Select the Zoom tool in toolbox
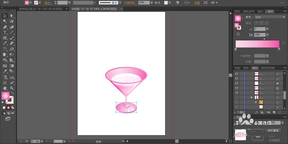 tap(12, 88)
